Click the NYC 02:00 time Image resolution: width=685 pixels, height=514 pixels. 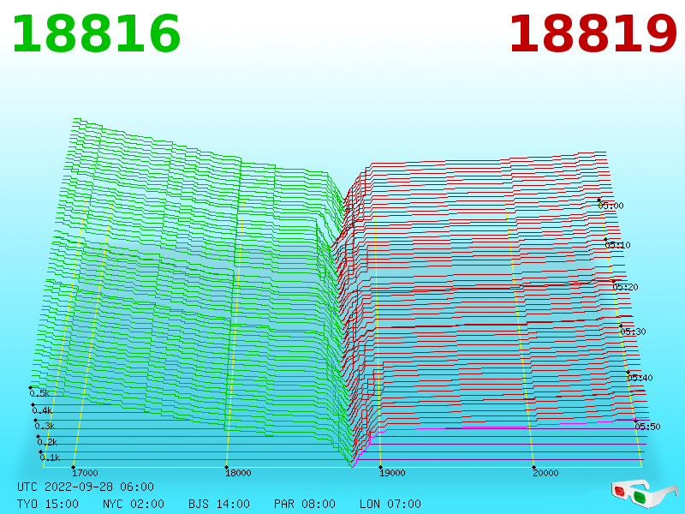coord(134,504)
